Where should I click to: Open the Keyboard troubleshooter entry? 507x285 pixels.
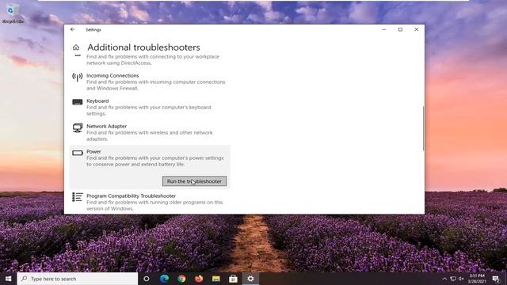click(150, 107)
